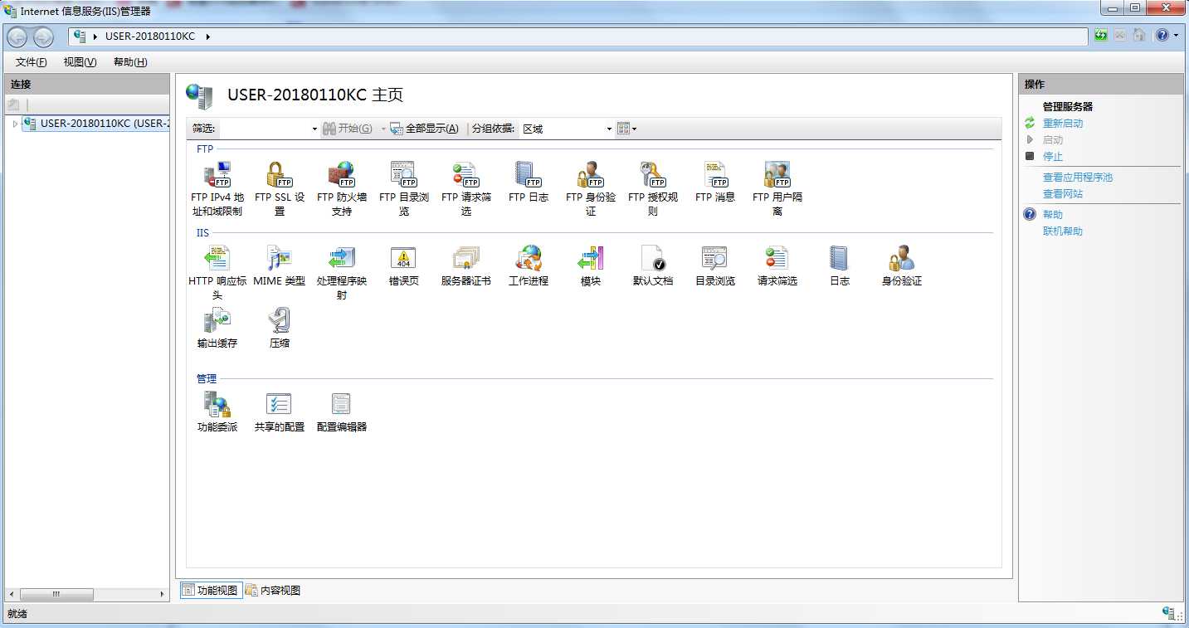1189x628 pixels.
Task: Open FTP 日志 feature
Action: click(529, 183)
